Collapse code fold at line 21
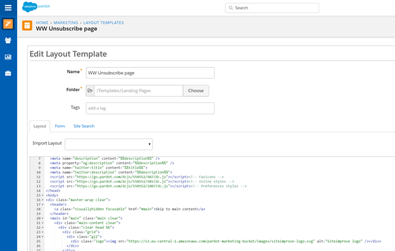Screen dimensions: 395x251 click(x=42, y=223)
